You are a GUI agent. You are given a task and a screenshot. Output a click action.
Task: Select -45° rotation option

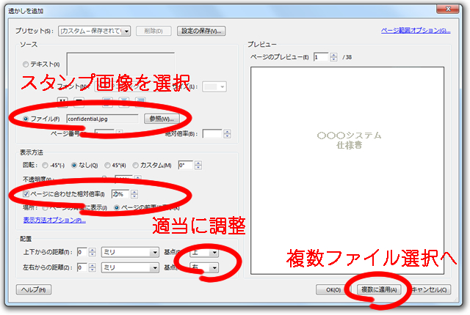[45, 165]
